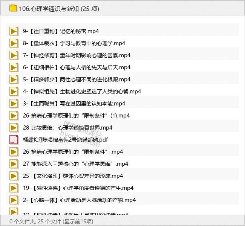Click the video icon for 2-【心脑一体】 file
The height and width of the screenshot is (226, 245).
(x=14, y=200)
